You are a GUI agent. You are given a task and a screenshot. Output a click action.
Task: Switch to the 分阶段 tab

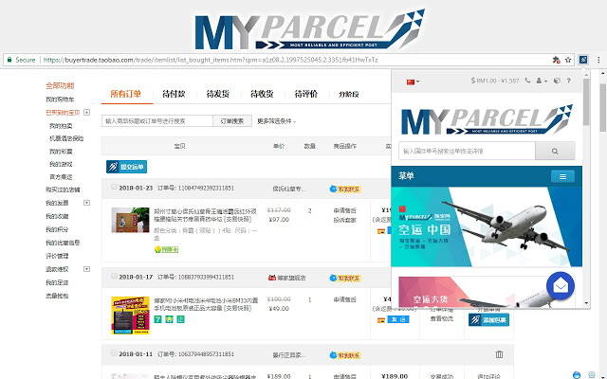[x=349, y=94]
